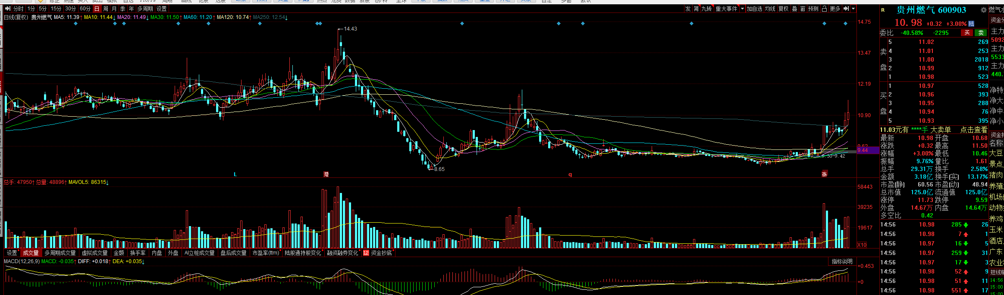Select the 金额 indicator tab

coord(119,253)
